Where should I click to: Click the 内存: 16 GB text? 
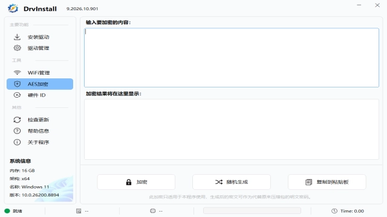(22, 171)
